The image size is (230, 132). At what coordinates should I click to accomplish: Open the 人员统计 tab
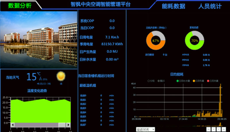pos(210,6)
